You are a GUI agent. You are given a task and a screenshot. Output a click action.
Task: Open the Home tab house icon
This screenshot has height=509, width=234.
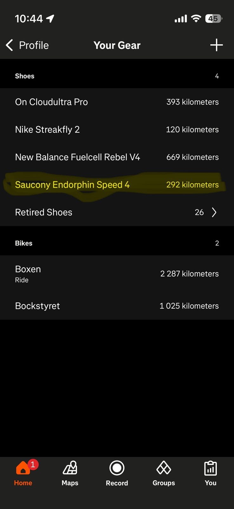23,468
